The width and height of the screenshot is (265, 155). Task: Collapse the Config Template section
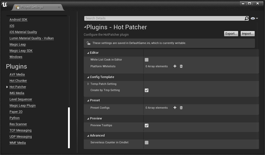pos(88,77)
